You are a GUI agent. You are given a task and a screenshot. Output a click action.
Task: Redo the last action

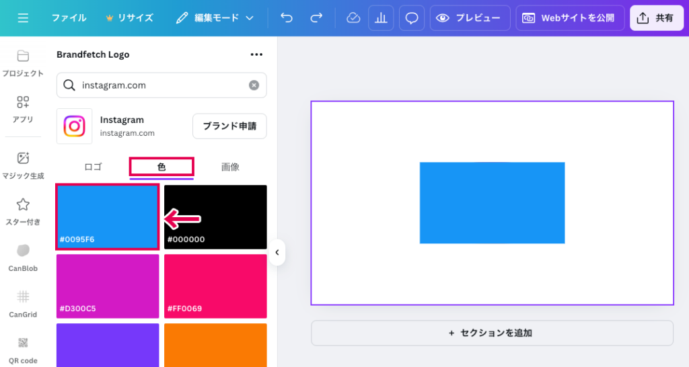[x=316, y=18]
